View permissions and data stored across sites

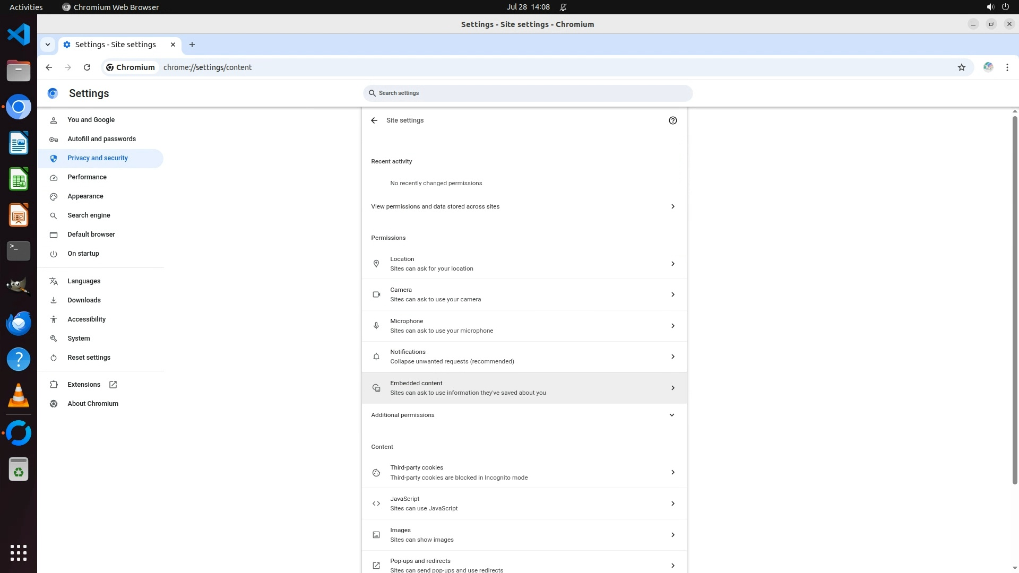coord(523,206)
